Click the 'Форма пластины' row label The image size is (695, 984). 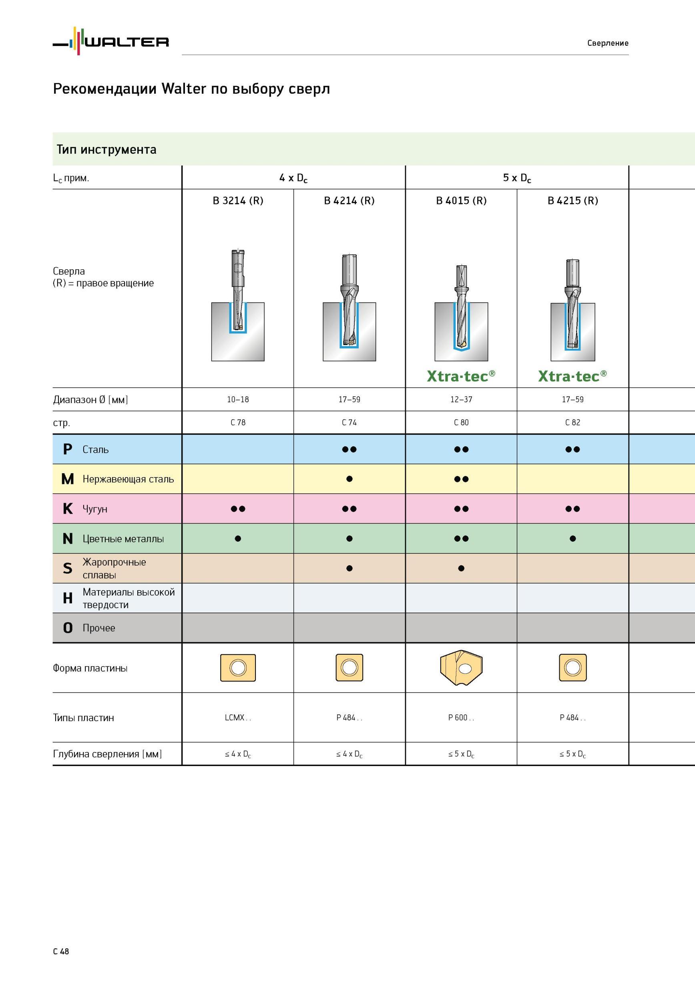[90, 668]
